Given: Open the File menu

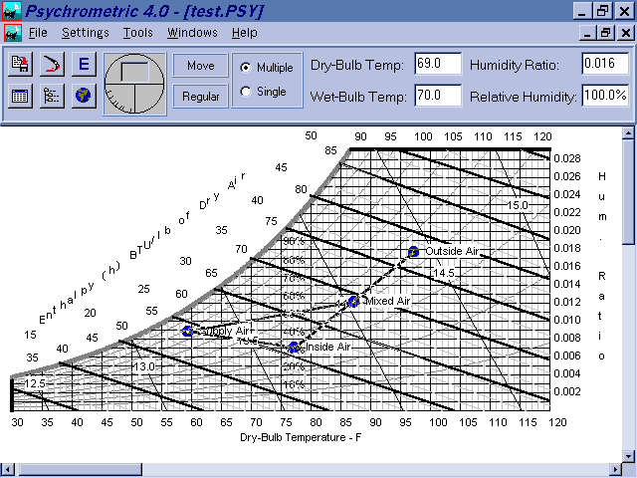Looking at the screenshot, I should pyautogui.click(x=38, y=33).
